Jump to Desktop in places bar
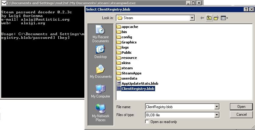255x130 pixels. (x=101, y=52)
